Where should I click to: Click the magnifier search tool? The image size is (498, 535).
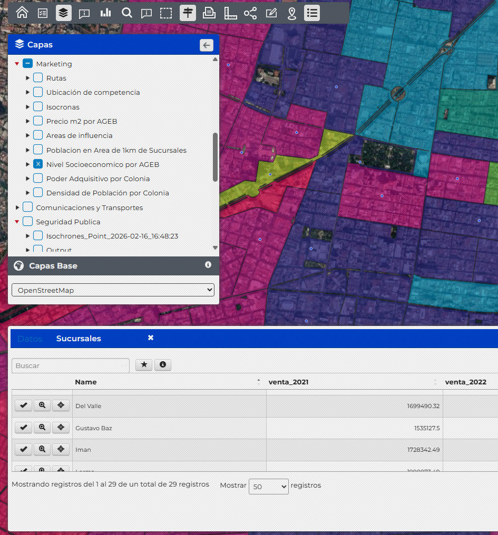click(x=126, y=13)
